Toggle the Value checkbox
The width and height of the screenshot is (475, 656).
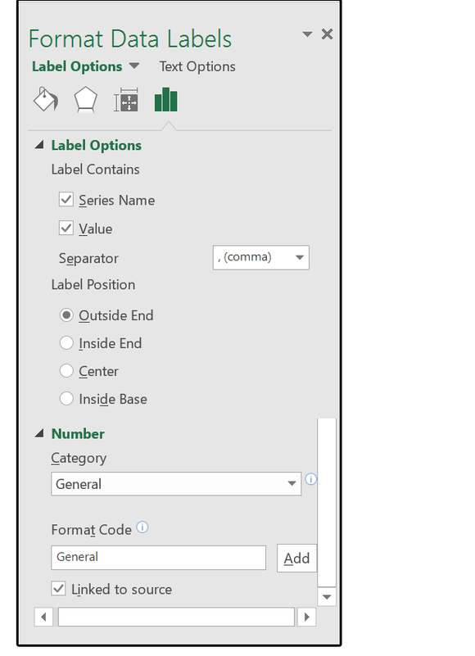click(x=66, y=228)
